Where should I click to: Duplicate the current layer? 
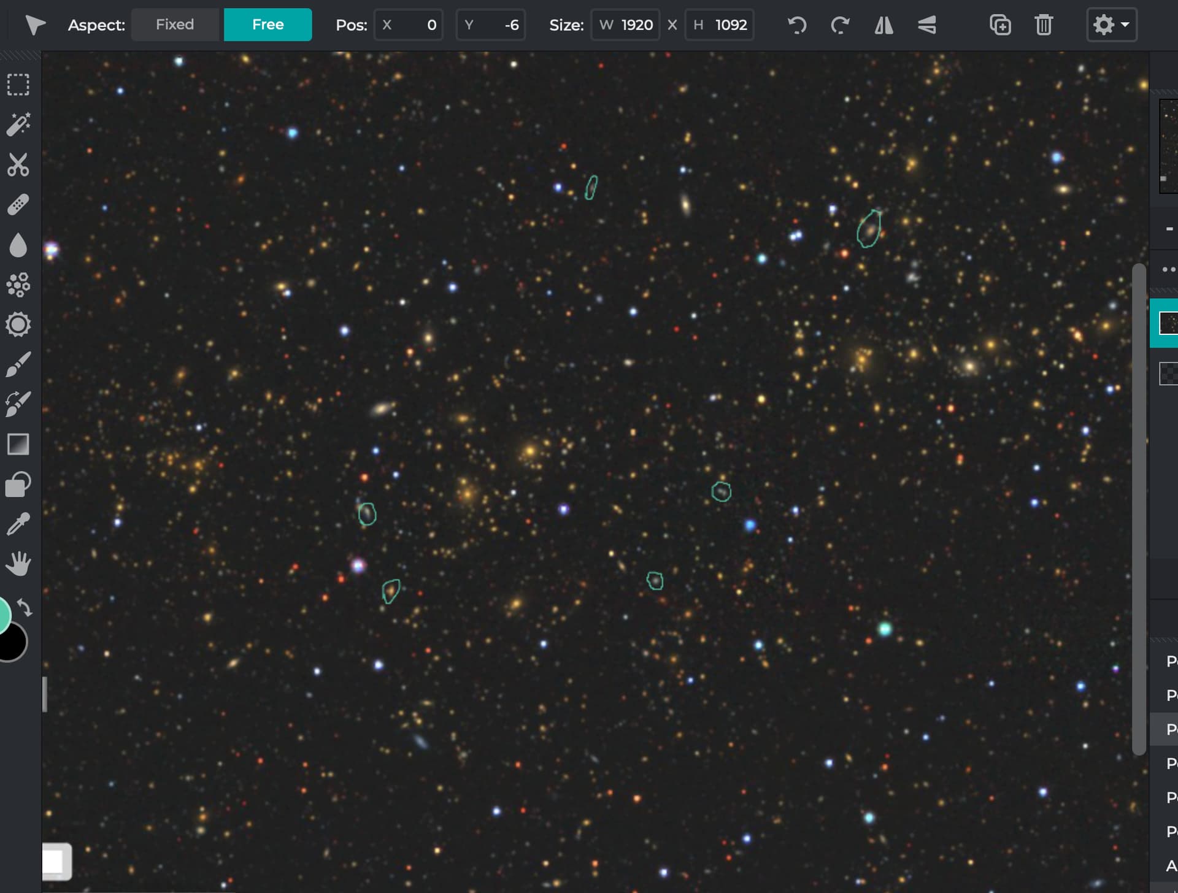(1000, 25)
